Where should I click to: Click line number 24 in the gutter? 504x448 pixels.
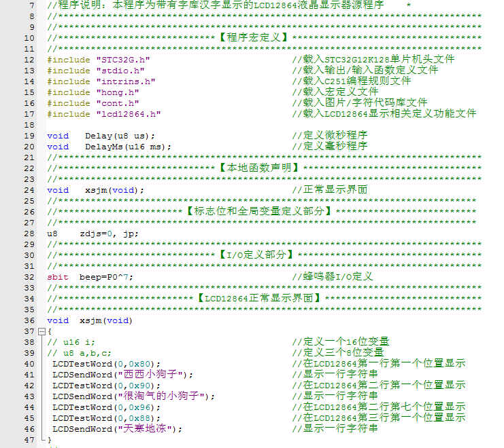pos(29,190)
